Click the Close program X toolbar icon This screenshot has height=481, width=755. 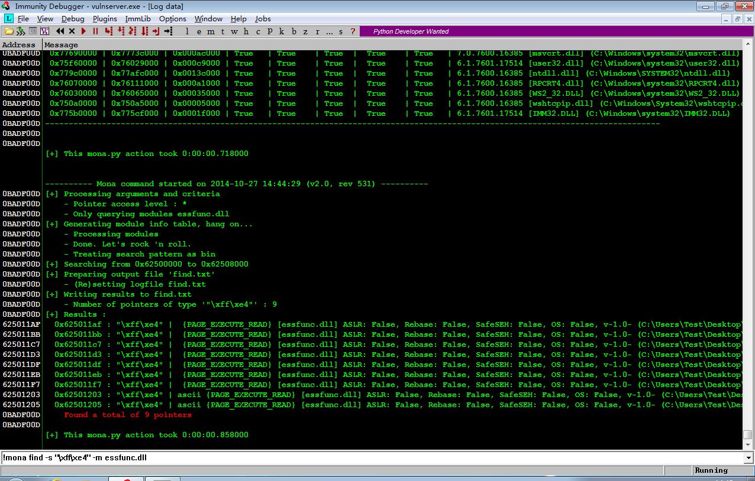click(x=72, y=31)
